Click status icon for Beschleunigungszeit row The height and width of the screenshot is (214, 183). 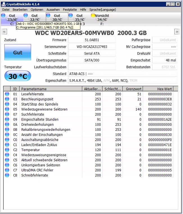pyautogui.click(x=7, y=99)
